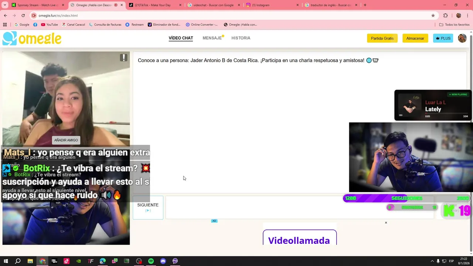Open Windows search from taskbar
This screenshot has height=266, width=473.
pos(18,261)
